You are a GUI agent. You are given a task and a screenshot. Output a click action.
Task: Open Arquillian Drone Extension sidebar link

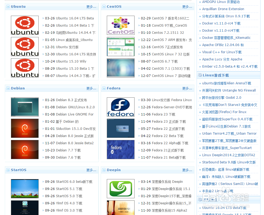coord(223,9)
